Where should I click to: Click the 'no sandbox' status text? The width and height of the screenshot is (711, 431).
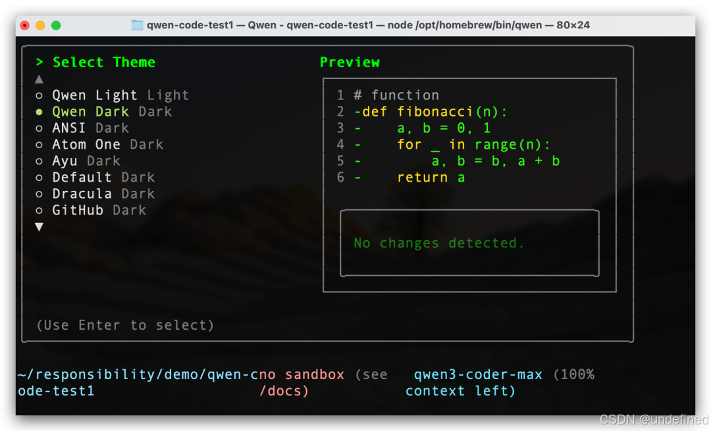302,374
